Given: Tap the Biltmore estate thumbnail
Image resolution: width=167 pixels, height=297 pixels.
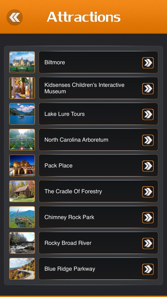Looking at the screenshot, I should coord(22,62).
